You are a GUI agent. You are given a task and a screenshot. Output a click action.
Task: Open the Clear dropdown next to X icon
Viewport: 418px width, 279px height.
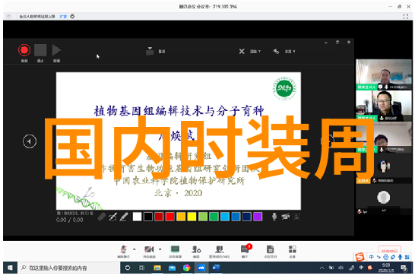coord(255,51)
